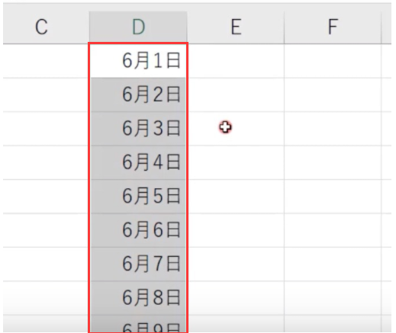396x333 pixels.
Task: Select empty column F cell beside 6月7日
Action: pos(333,264)
